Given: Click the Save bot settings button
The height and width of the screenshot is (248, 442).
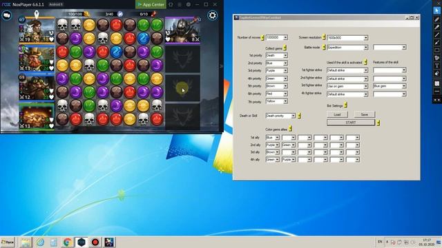Looking at the screenshot, I should coord(364,114).
